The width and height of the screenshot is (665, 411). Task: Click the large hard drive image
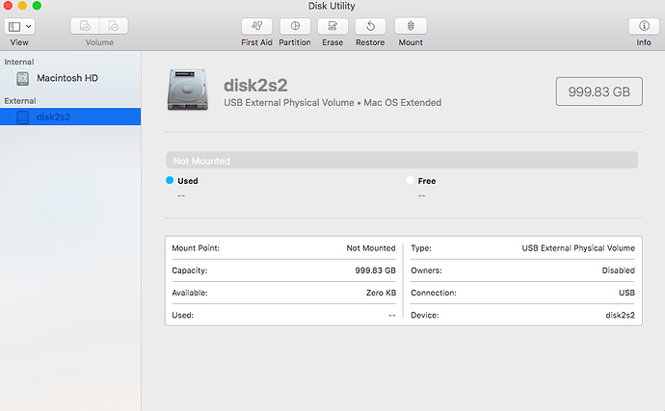pyautogui.click(x=188, y=90)
